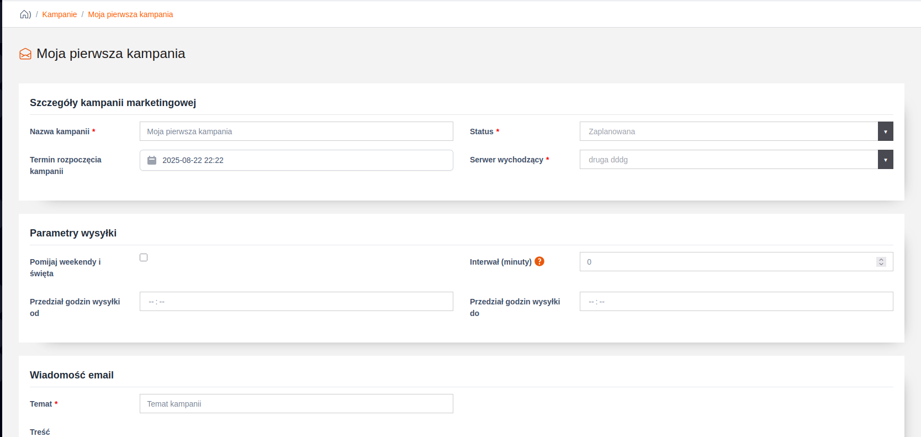Viewport: 921px width, 437px height.
Task: Focus the Nazwa kampanii text field
Action: [x=296, y=131]
